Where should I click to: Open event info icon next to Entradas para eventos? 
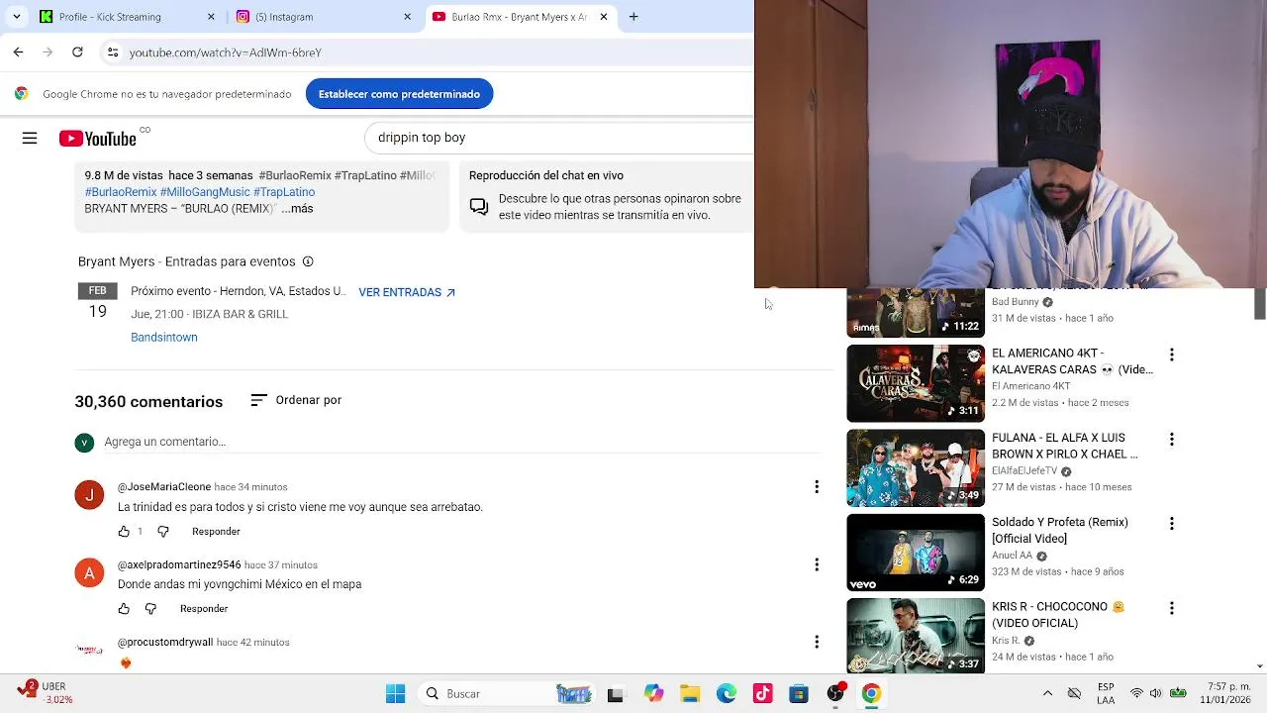308,261
